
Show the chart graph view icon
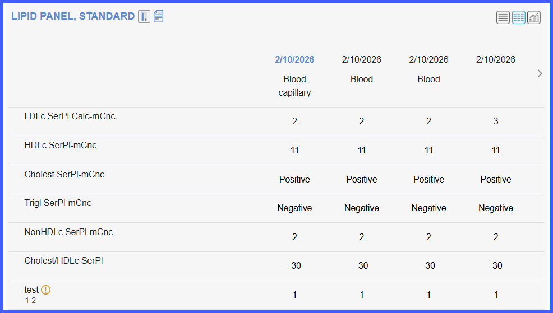click(x=534, y=17)
